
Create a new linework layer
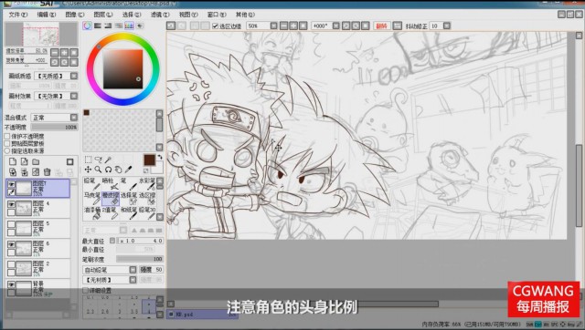click(x=25, y=161)
